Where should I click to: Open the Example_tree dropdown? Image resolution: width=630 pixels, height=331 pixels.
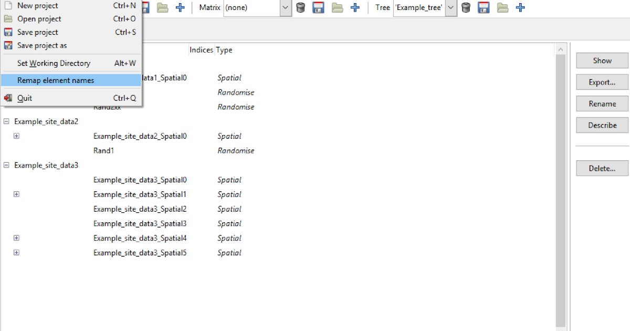coord(450,8)
